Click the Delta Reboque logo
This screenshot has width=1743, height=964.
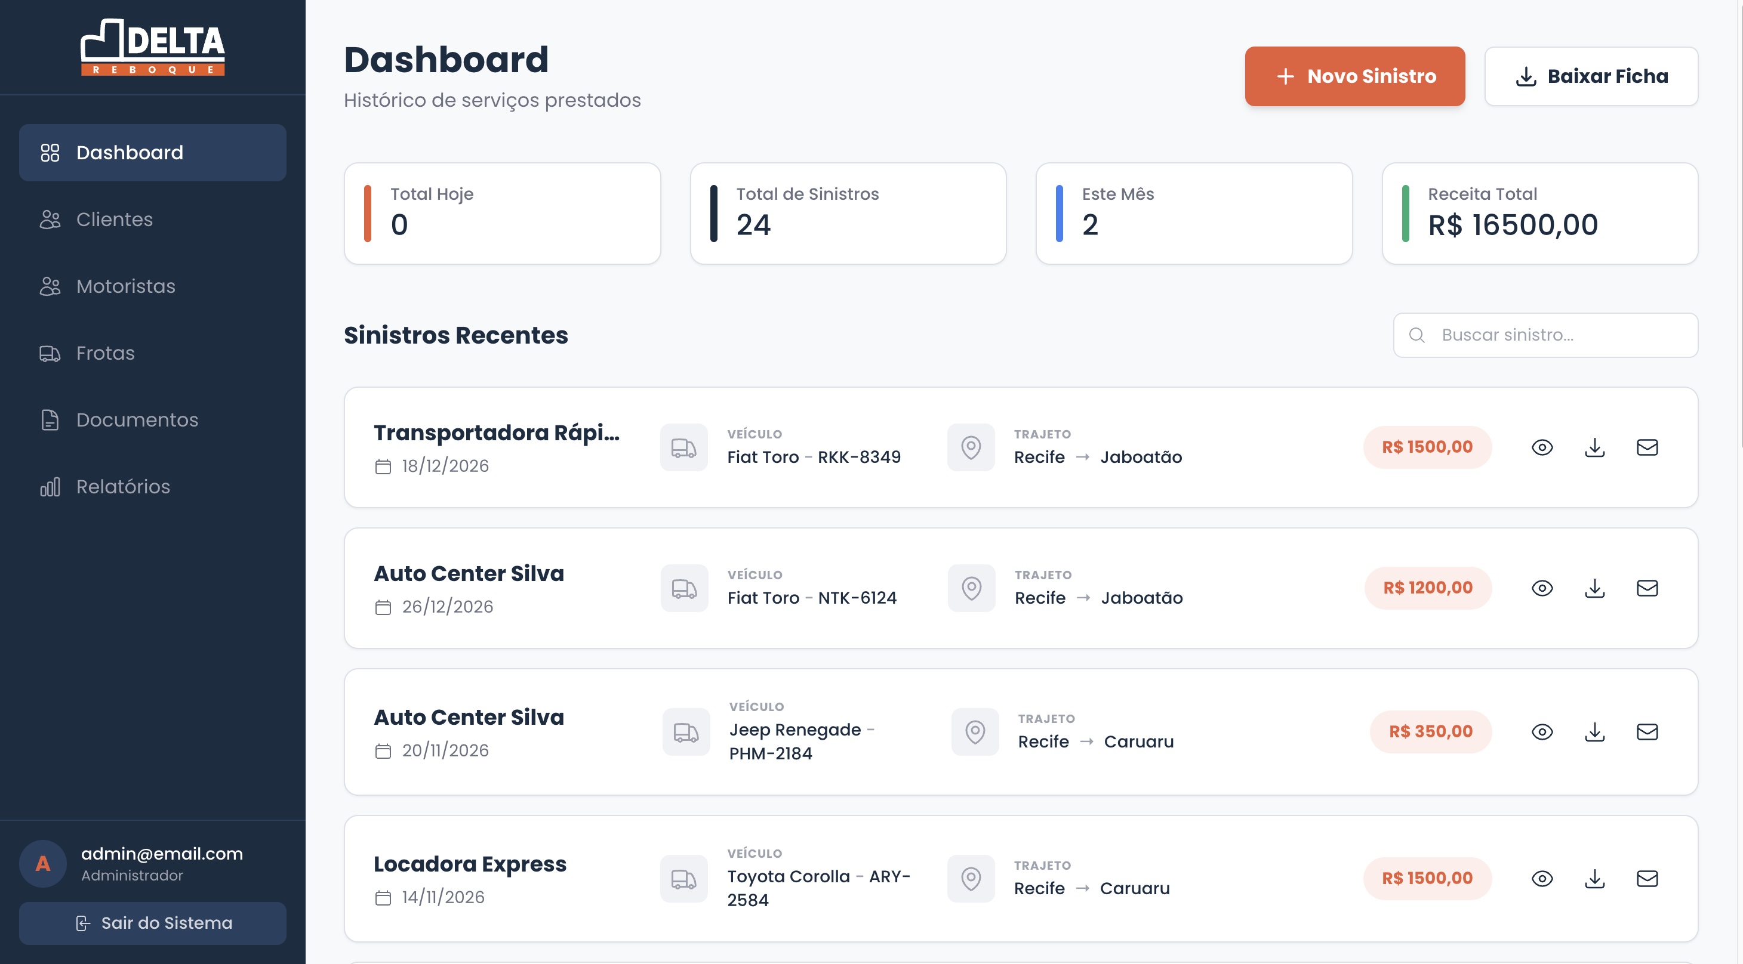point(152,47)
